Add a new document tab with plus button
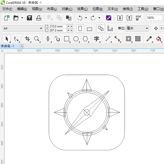This screenshot has height=164, width=164. [x=22, y=46]
